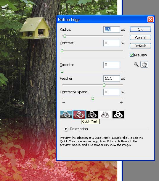Click the Smooth slider handle
The width and height of the screenshot is (159, 181).
tap(62, 71)
